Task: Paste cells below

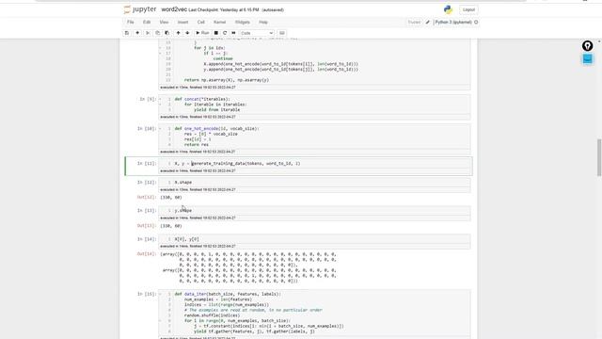Action: tap(167, 33)
